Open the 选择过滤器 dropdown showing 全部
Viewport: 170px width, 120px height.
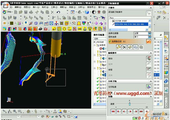pyautogui.click(x=149, y=33)
